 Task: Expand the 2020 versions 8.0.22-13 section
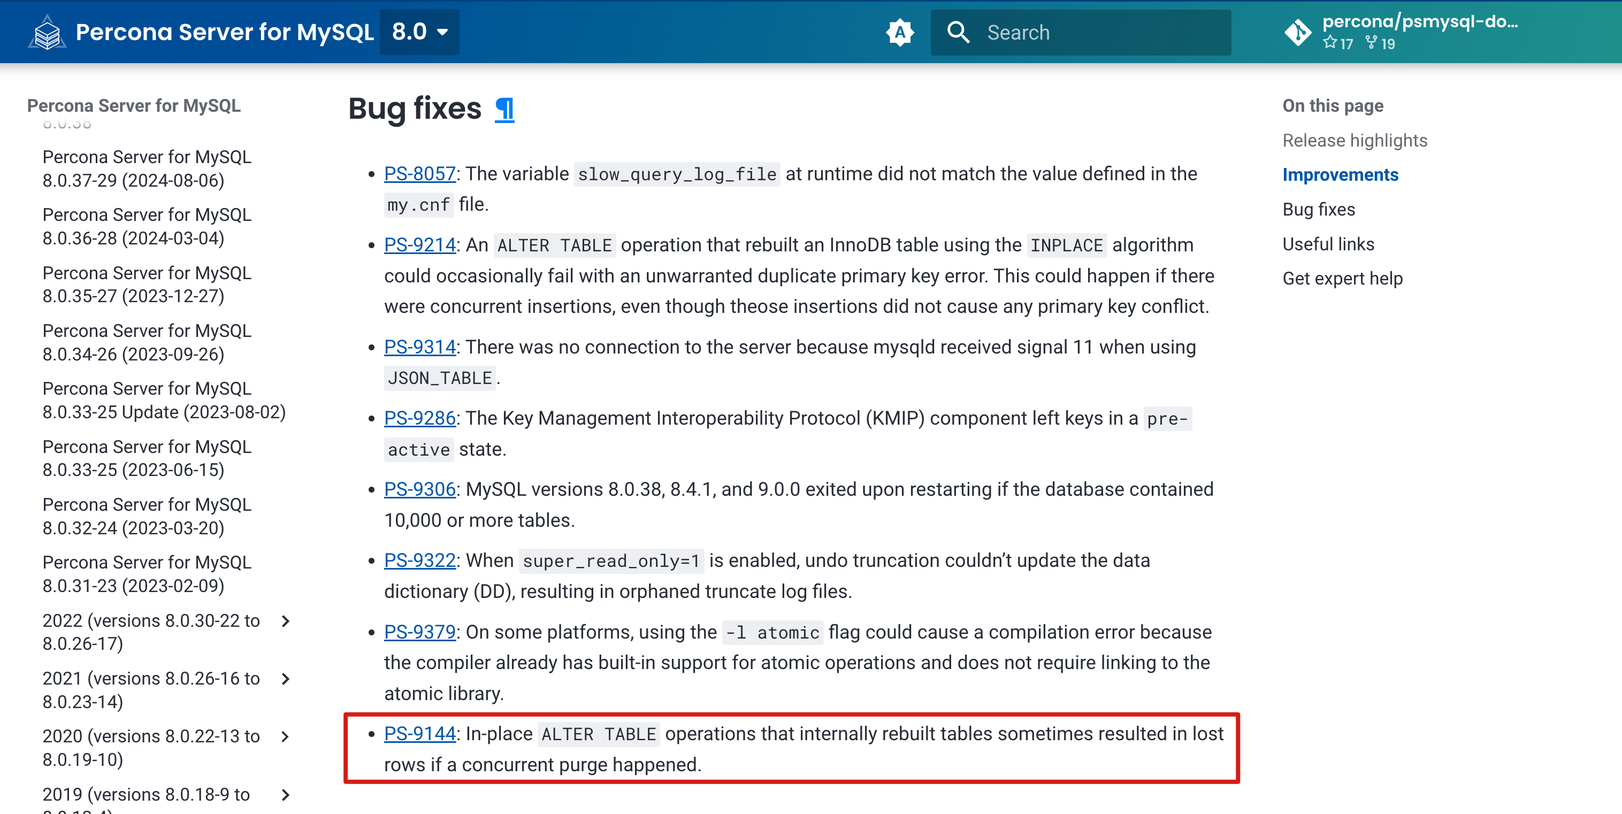(x=286, y=736)
